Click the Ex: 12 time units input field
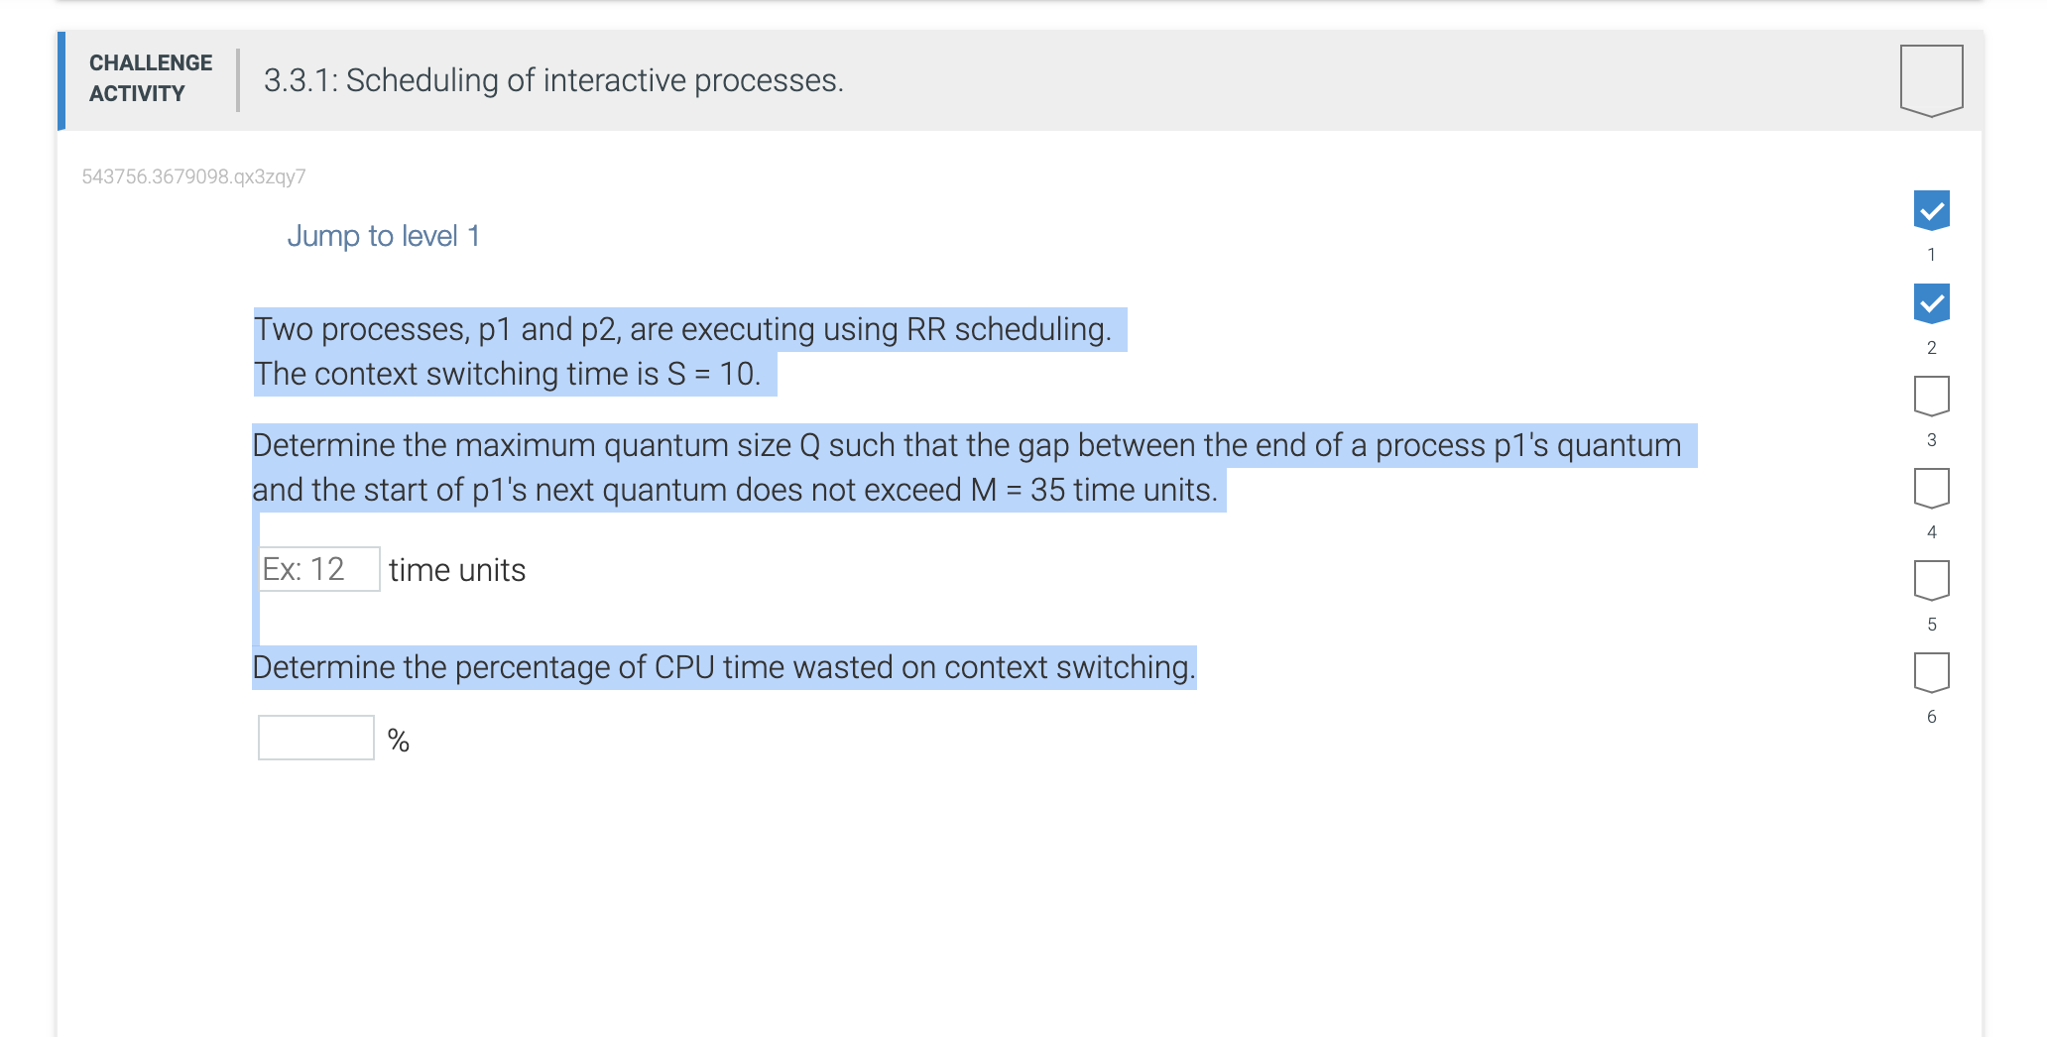The width and height of the screenshot is (2047, 1037). point(318,568)
